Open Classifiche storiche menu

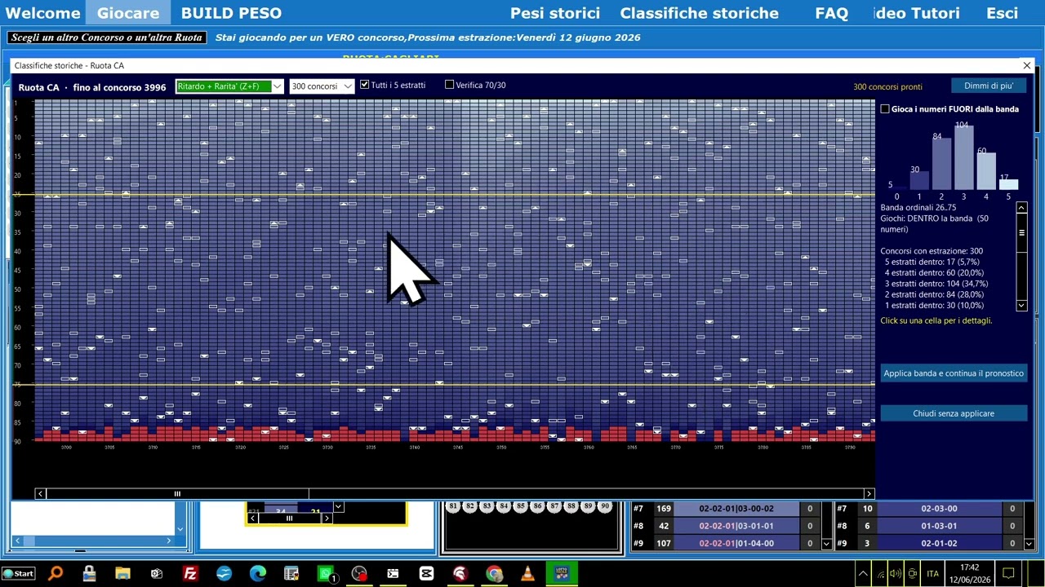(699, 13)
